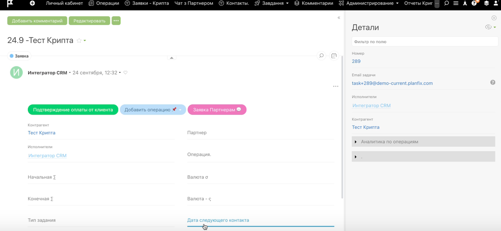Toggle favorite star next to task title
This screenshot has width=501, height=231.
79,40
